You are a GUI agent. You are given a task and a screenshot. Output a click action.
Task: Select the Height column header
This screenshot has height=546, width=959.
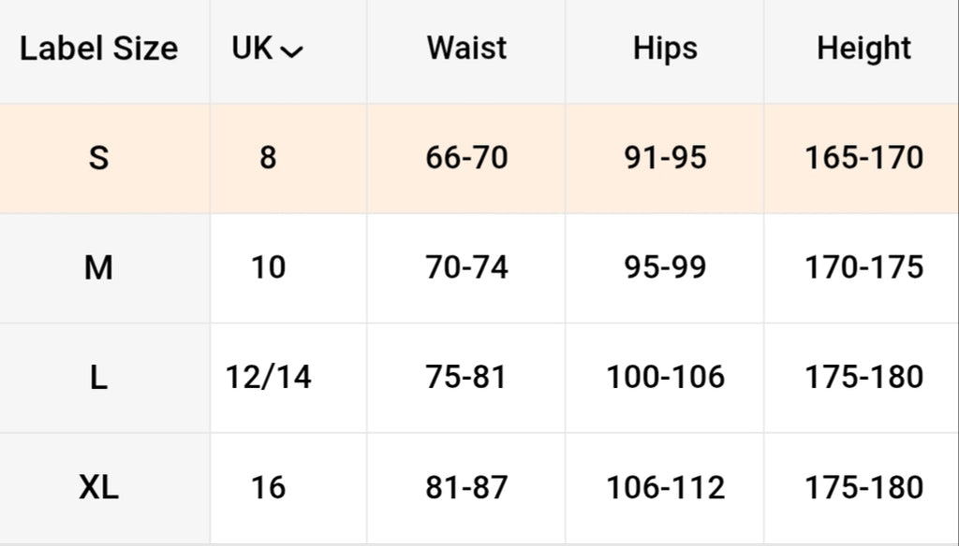tap(863, 49)
